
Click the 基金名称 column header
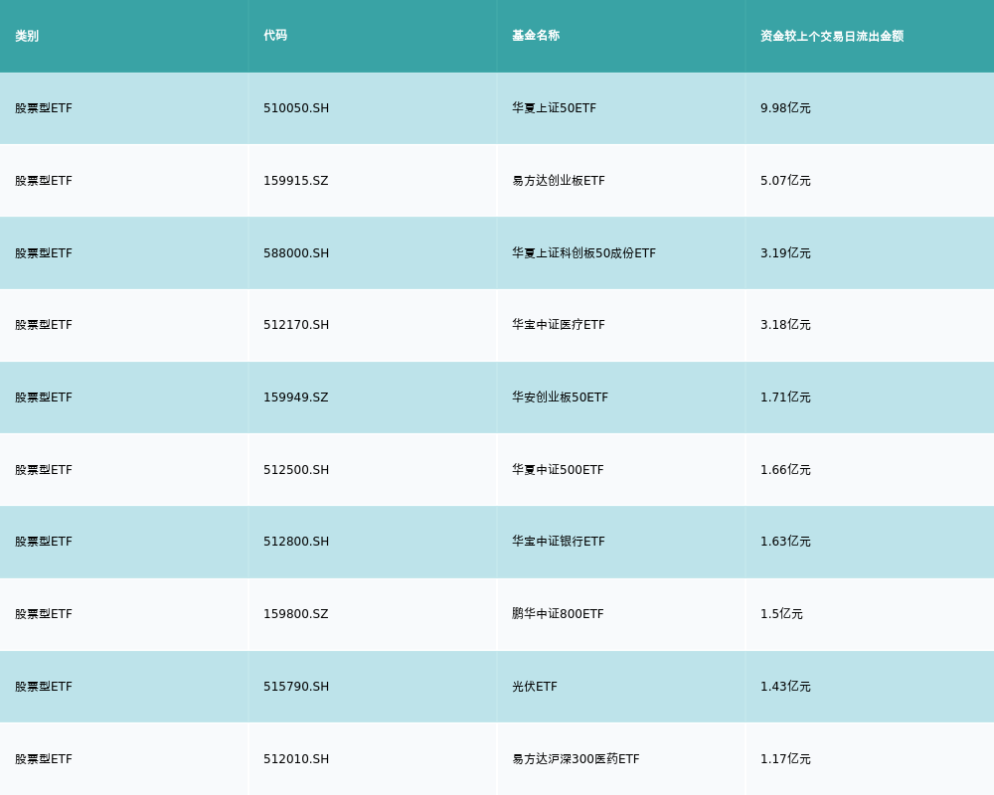(x=536, y=36)
